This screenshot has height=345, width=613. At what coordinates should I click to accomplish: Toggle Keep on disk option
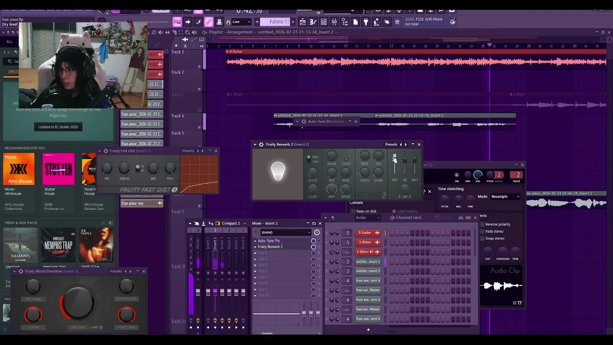pyautogui.click(x=353, y=211)
